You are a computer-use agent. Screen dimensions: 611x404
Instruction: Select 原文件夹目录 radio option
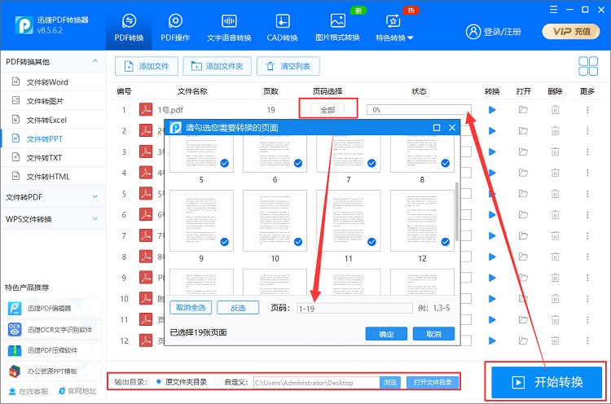click(x=159, y=382)
